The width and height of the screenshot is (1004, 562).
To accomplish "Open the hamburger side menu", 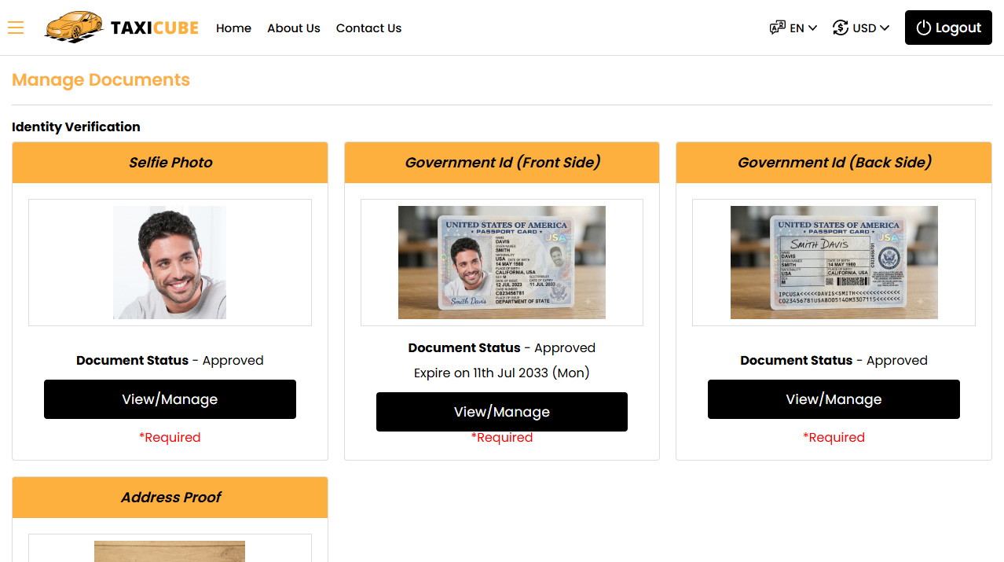I will coord(16,28).
